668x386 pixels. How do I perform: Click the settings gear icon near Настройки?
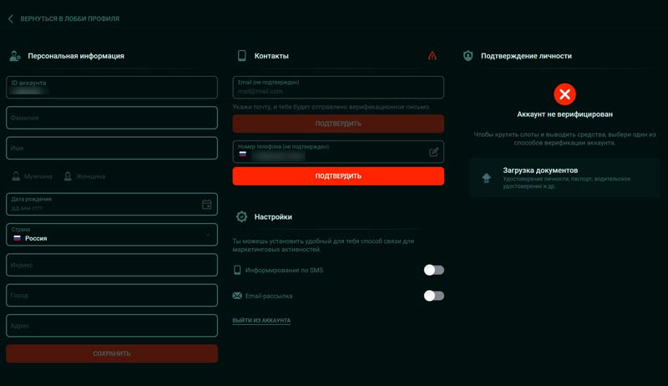point(242,216)
